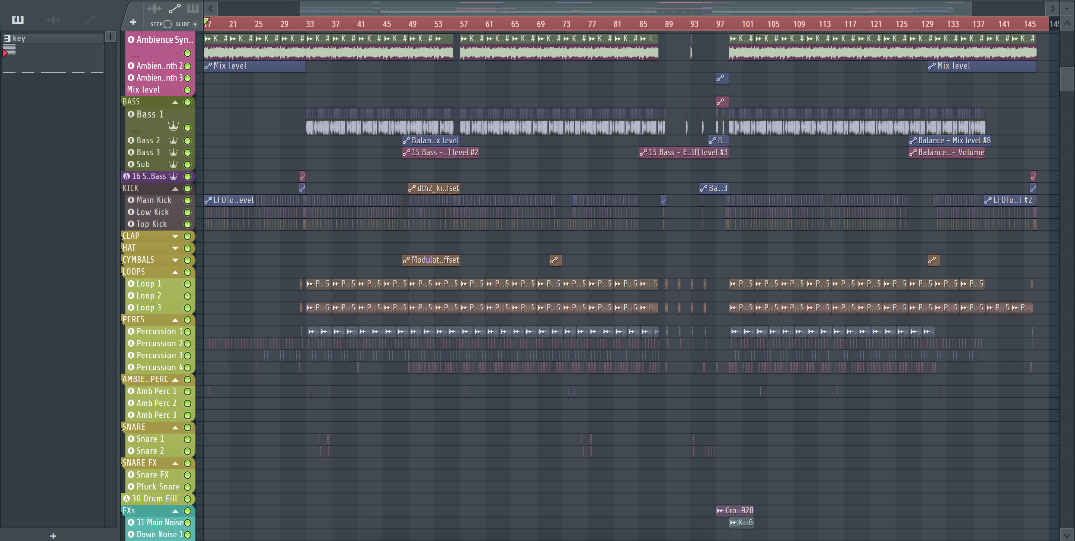Click the audio icon on Loop 1 track
1075x541 pixels.
click(x=131, y=284)
